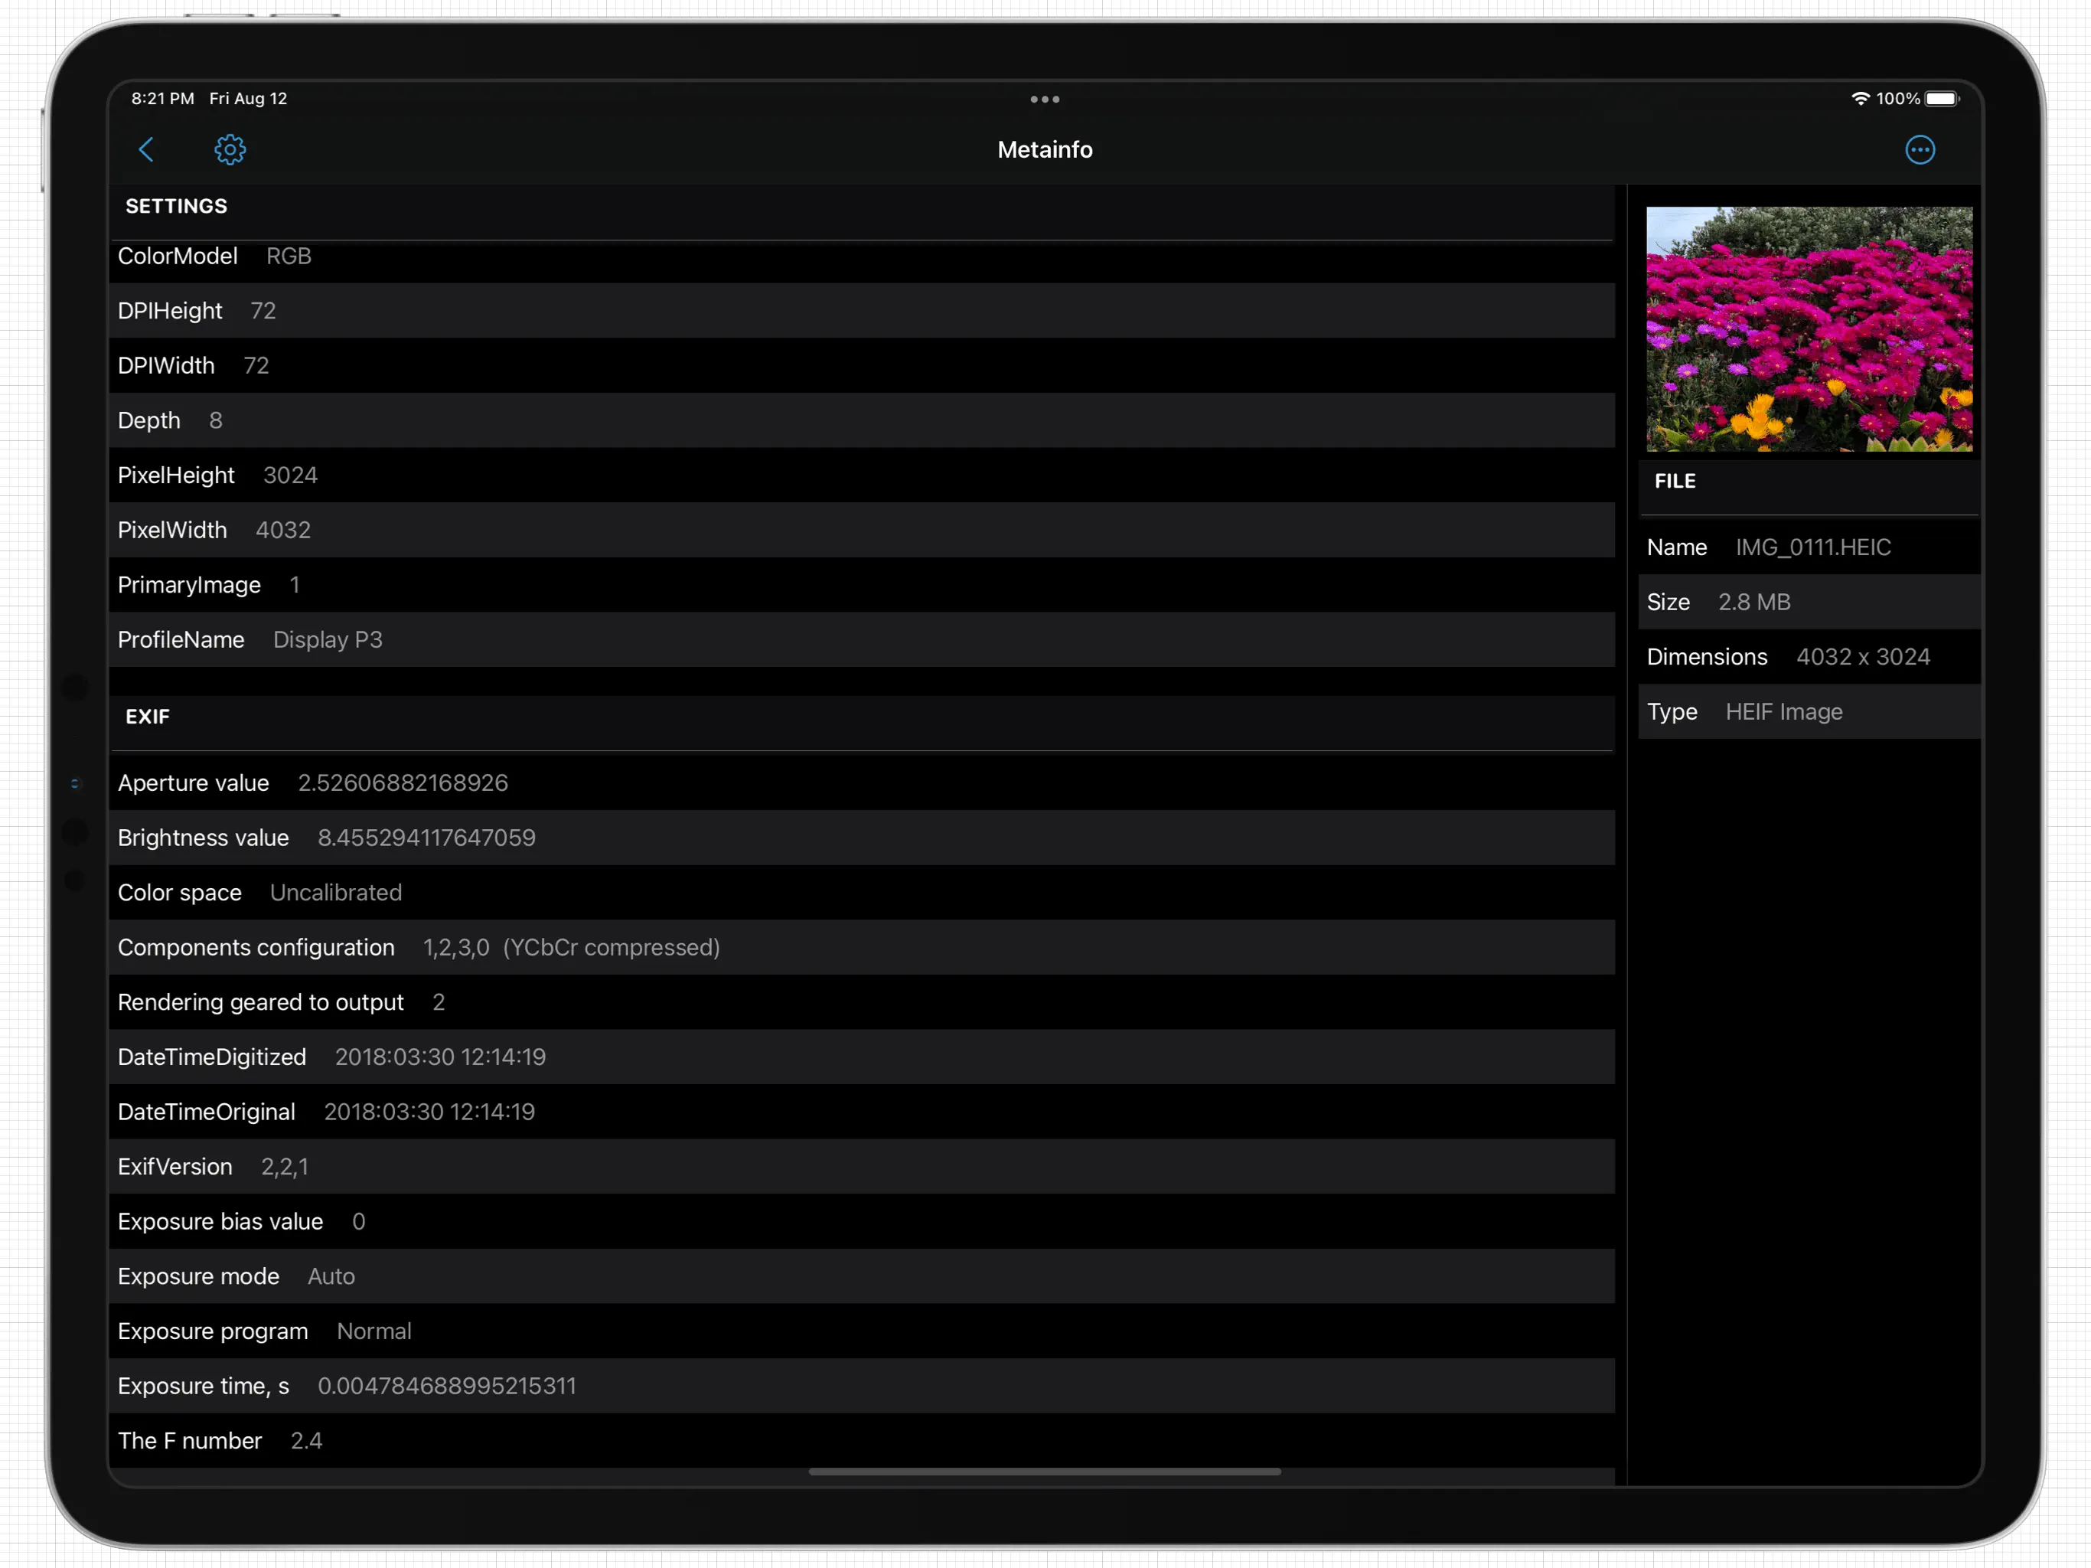Select the EXIF section header

pyautogui.click(x=148, y=717)
